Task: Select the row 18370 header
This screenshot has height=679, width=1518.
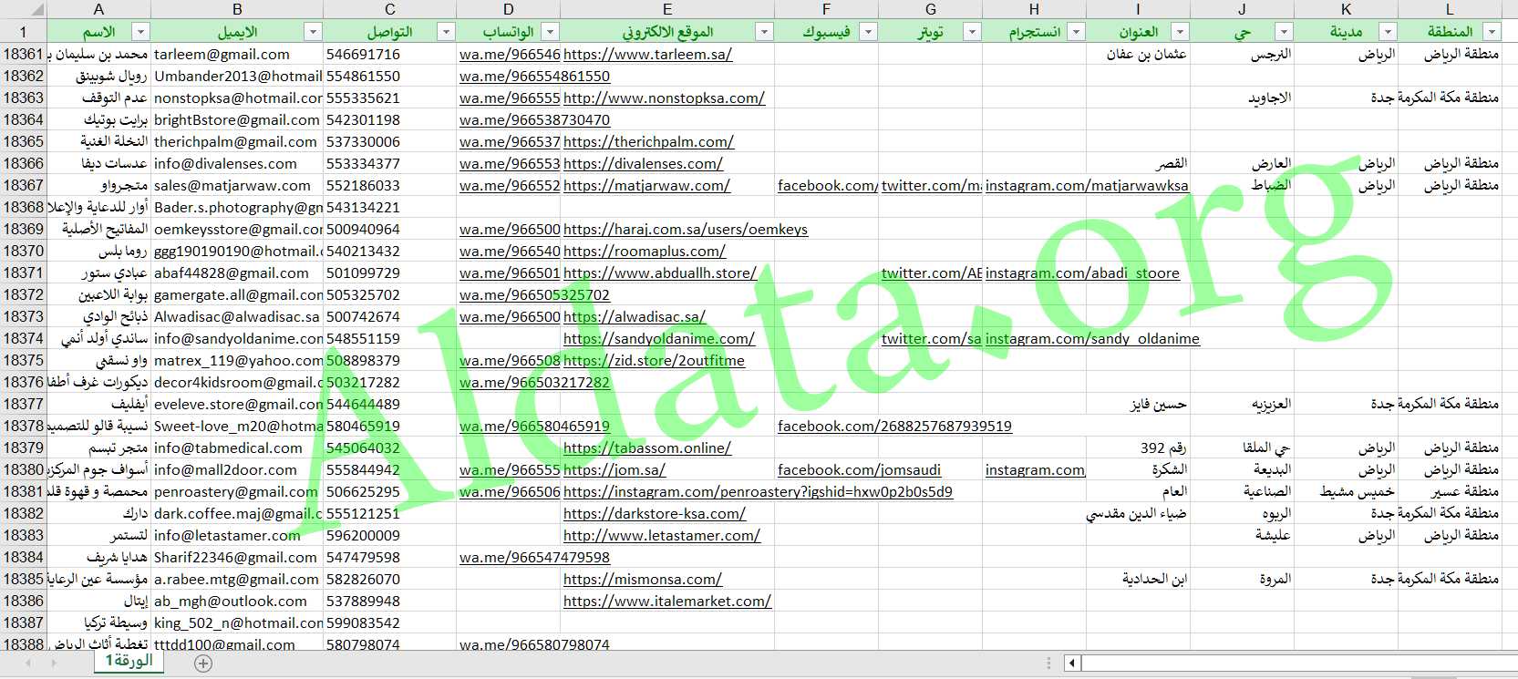Action: pyautogui.click(x=23, y=252)
